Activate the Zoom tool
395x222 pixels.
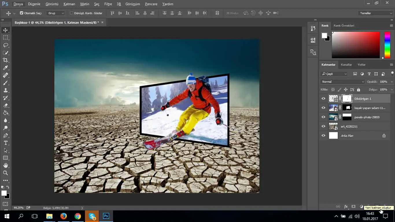pos(5,173)
